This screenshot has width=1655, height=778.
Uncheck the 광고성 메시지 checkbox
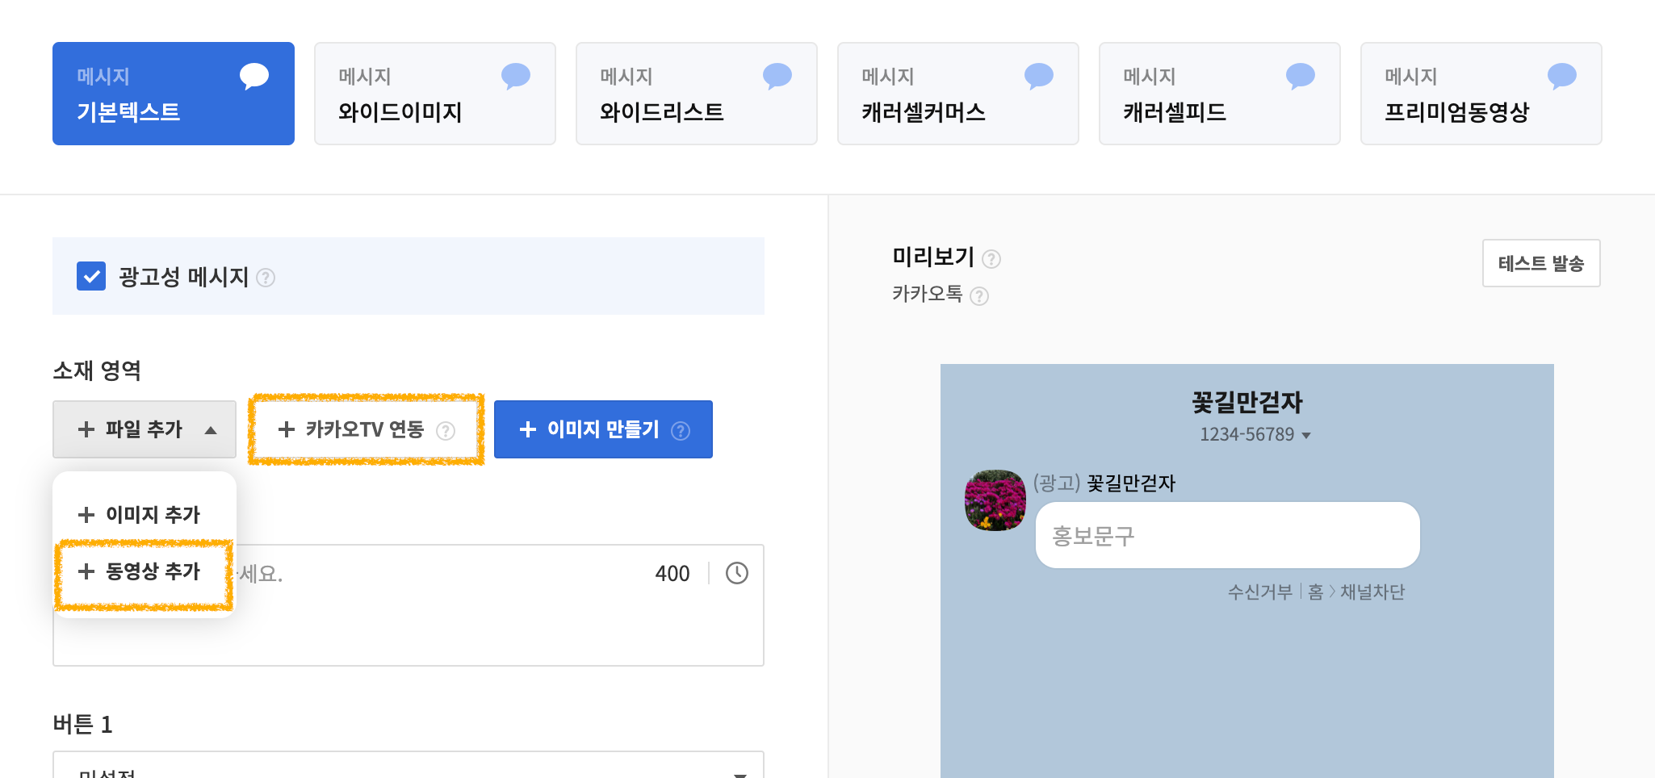(x=91, y=276)
